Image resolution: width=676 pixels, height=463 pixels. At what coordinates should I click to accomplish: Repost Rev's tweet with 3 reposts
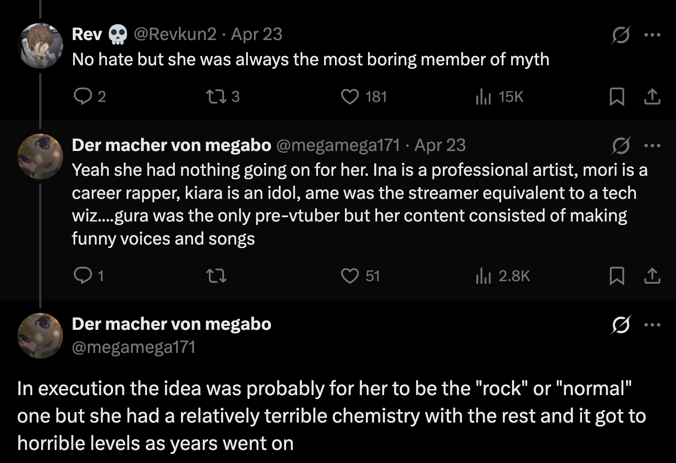[214, 97]
